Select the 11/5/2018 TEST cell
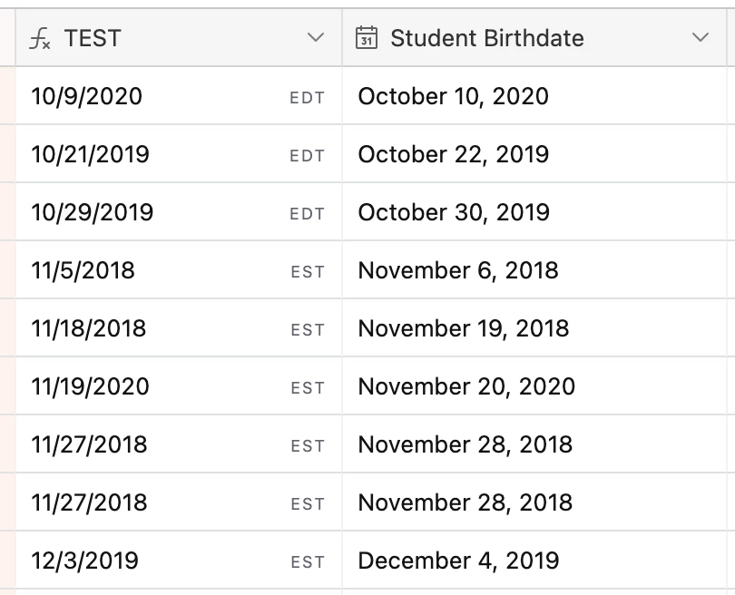This screenshot has width=735, height=595. click(x=83, y=270)
